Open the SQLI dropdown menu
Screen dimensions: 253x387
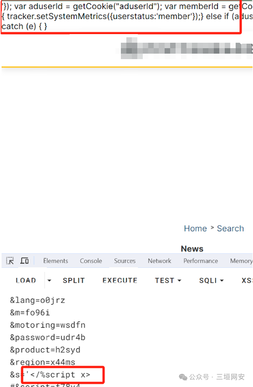211,281
